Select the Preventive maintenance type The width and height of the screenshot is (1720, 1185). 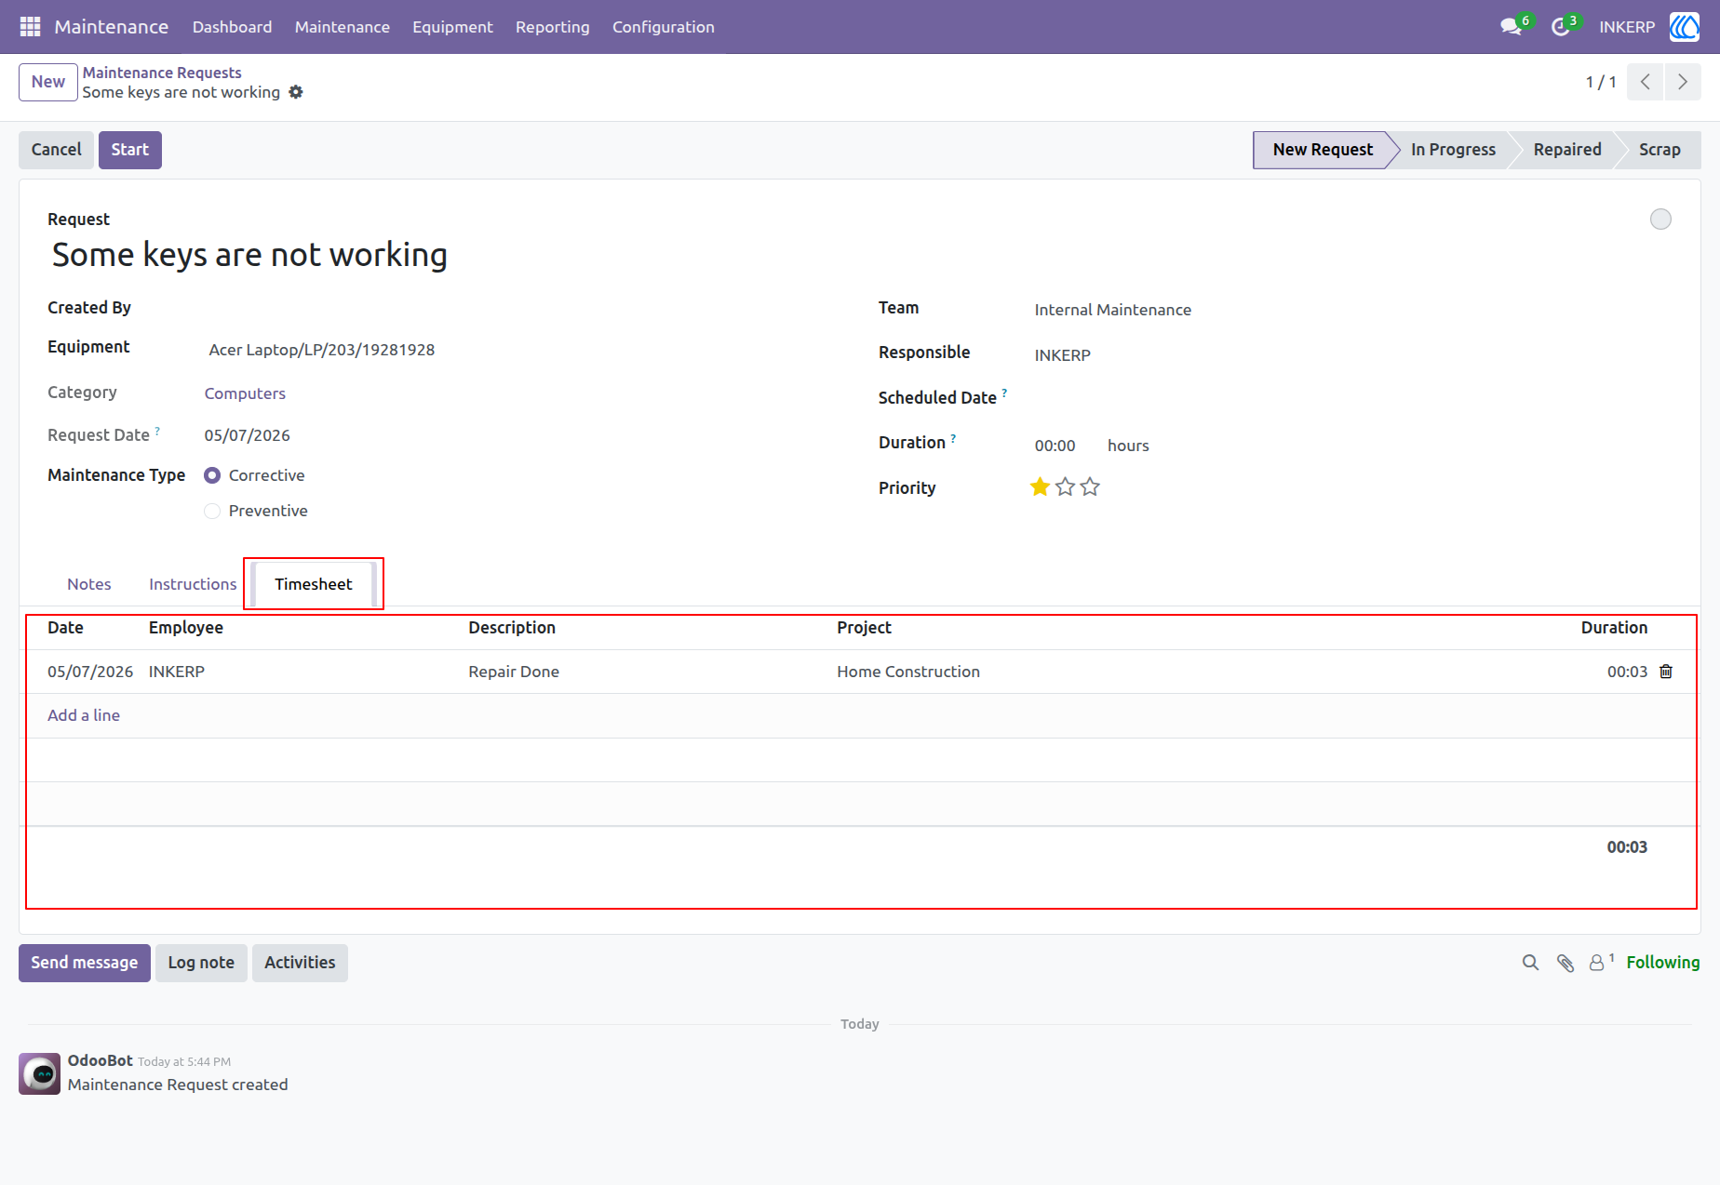pos(212,511)
